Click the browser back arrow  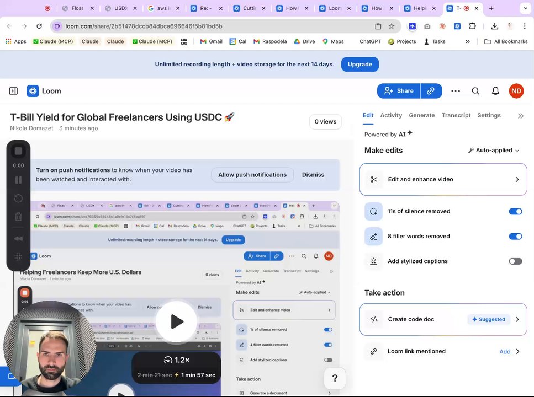(9, 26)
